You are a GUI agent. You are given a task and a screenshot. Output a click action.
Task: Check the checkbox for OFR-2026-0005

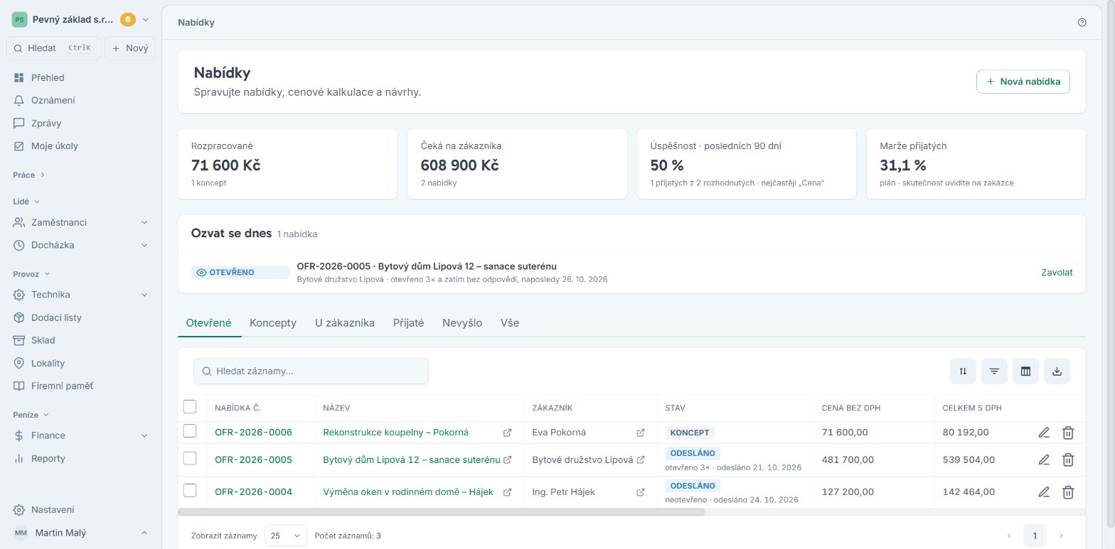(x=190, y=459)
